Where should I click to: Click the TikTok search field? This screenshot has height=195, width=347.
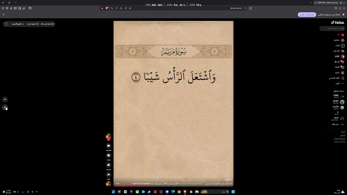pyautogui.click(x=332, y=28)
